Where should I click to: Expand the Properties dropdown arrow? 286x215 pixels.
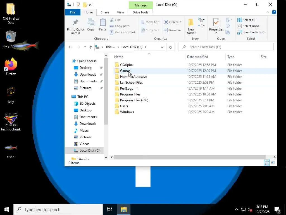216,33
